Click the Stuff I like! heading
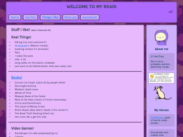The width and height of the screenshot is (183, 137). point(21,29)
